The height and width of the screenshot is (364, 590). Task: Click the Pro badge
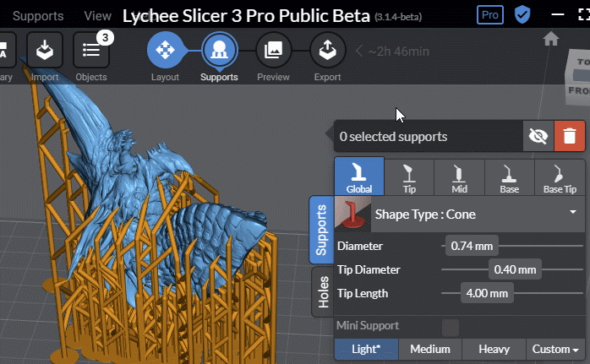(490, 15)
